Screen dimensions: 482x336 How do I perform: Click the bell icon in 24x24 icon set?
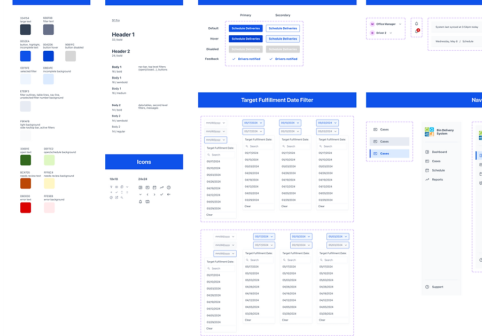141,201
